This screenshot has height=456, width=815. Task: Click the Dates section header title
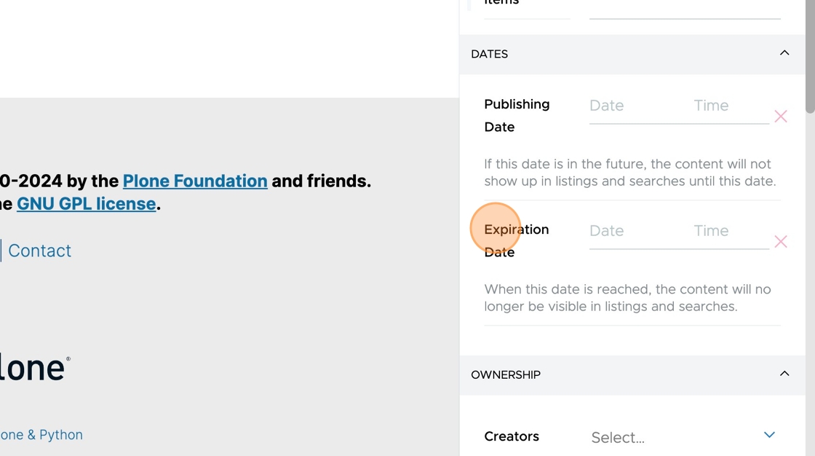tap(489, 54)
